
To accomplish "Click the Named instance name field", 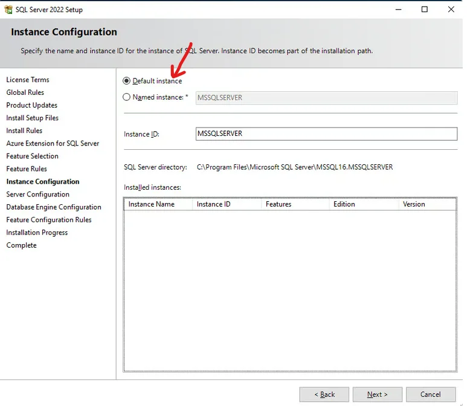I will pos(326,98).
